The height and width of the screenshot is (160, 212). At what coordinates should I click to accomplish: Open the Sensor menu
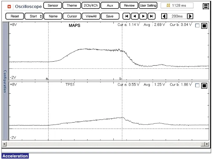[53, 5]
